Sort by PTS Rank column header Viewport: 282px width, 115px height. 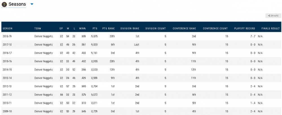coord(108,29)
